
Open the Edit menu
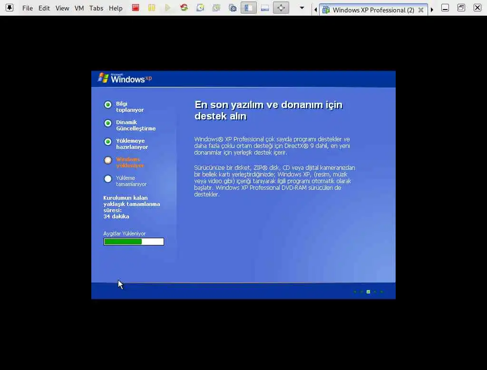[44, 8]
